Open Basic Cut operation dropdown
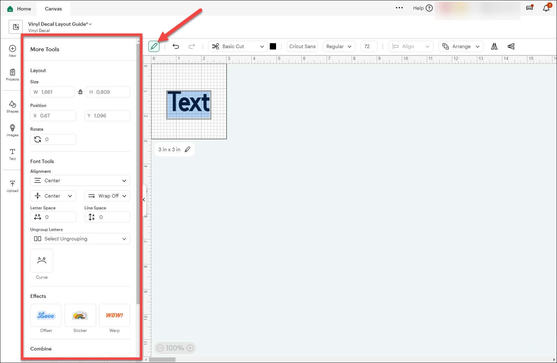The image size is (557, 363). [238, 46]
